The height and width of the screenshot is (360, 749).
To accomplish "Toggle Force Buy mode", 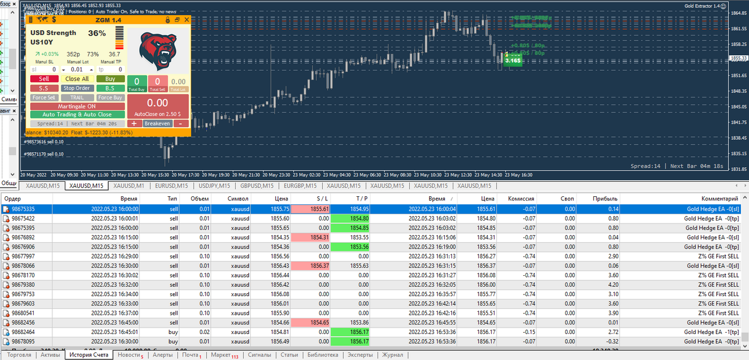I will pos(110,98).
